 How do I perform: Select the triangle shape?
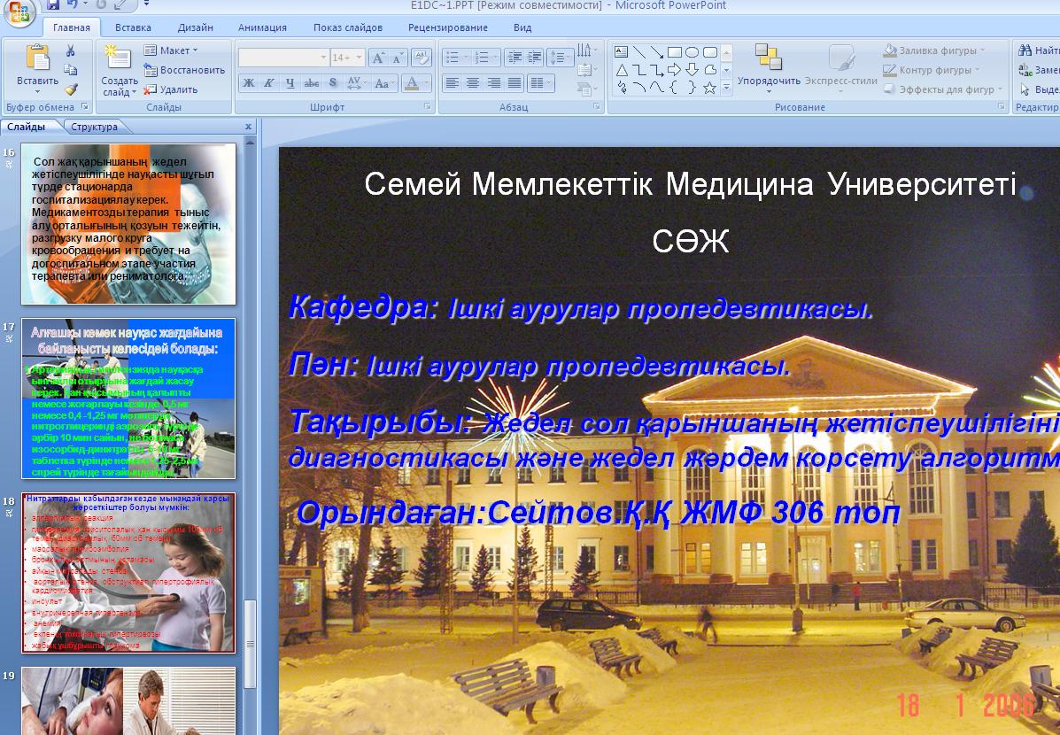coord(622,70)
